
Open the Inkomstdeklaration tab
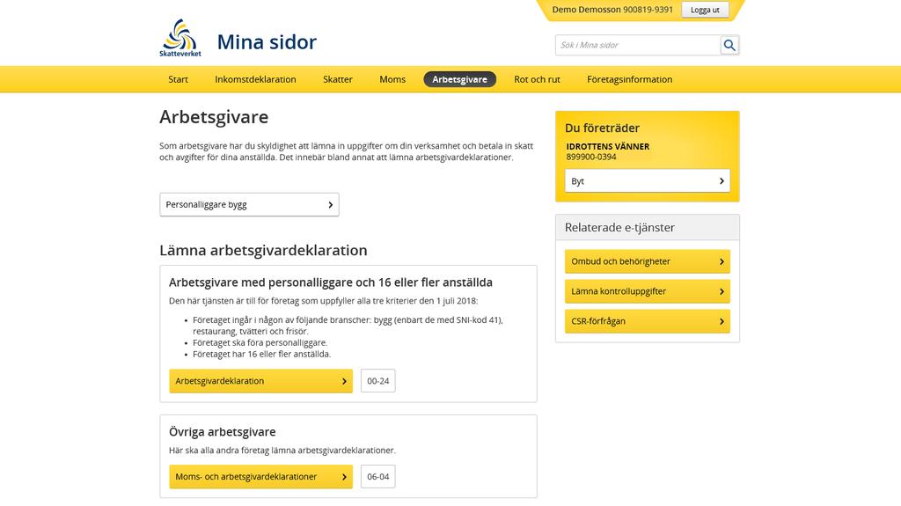point(255,79)
